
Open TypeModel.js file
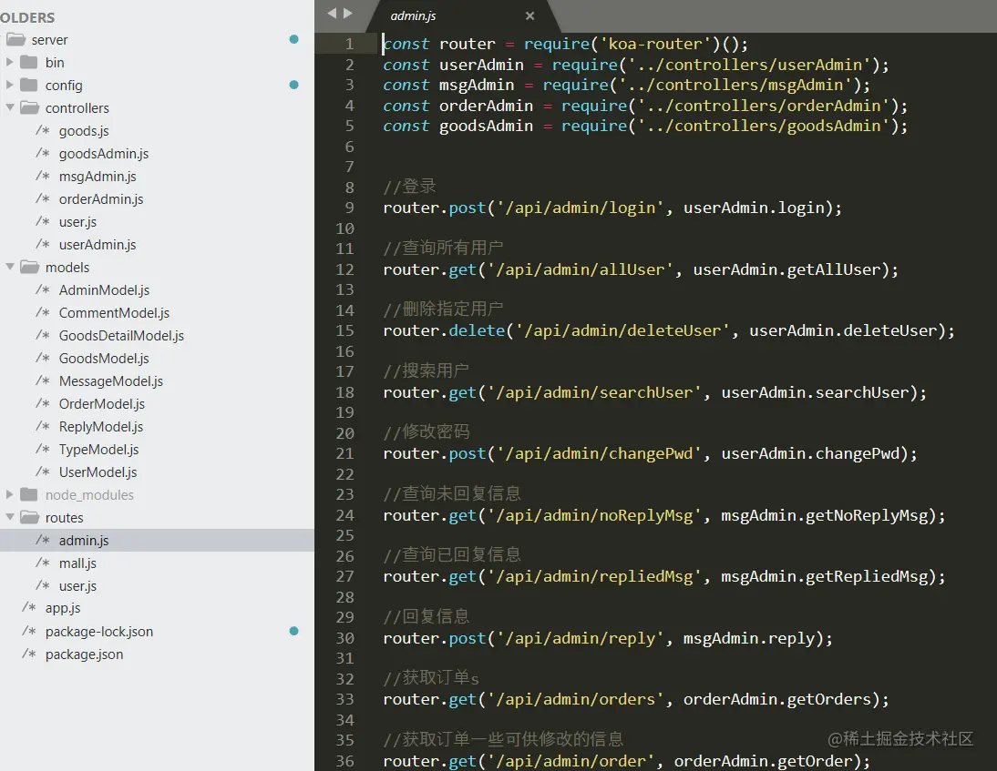[98, 450]
